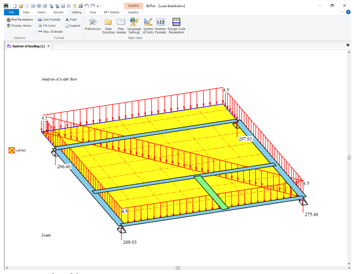Open Number Formats settings
The height and width of the screenshot is (274, 354).
tap(160, 26)
